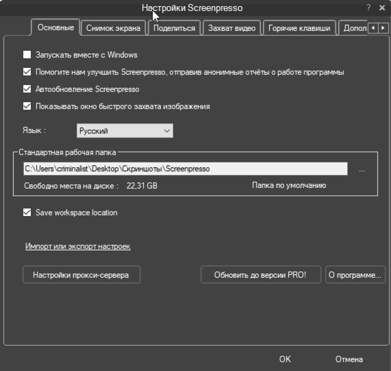Click the 'Настройки Screenpresso' window title
The image size is (391, 371).
[x=192, y=8]
